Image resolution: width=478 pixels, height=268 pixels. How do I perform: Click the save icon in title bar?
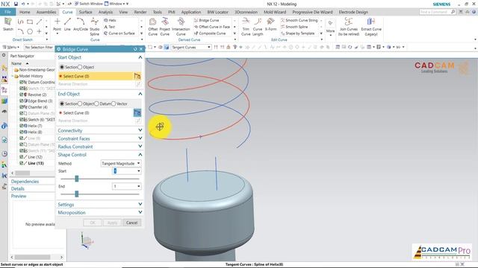(16, 4)
